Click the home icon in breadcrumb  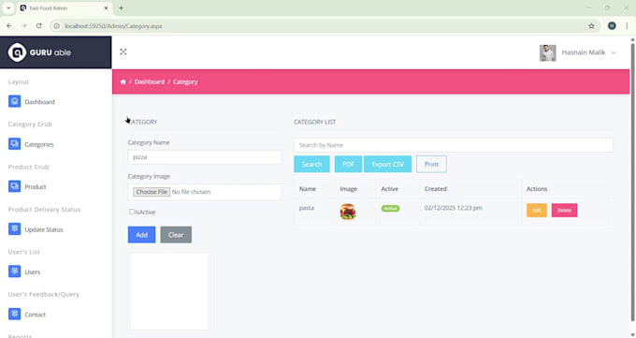pyautogui.click(x=123, y=82)
